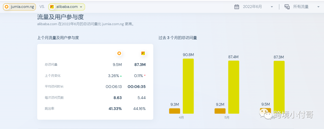Click the 44.16% bounce rate value
The image size is (324, 129).
139,109
